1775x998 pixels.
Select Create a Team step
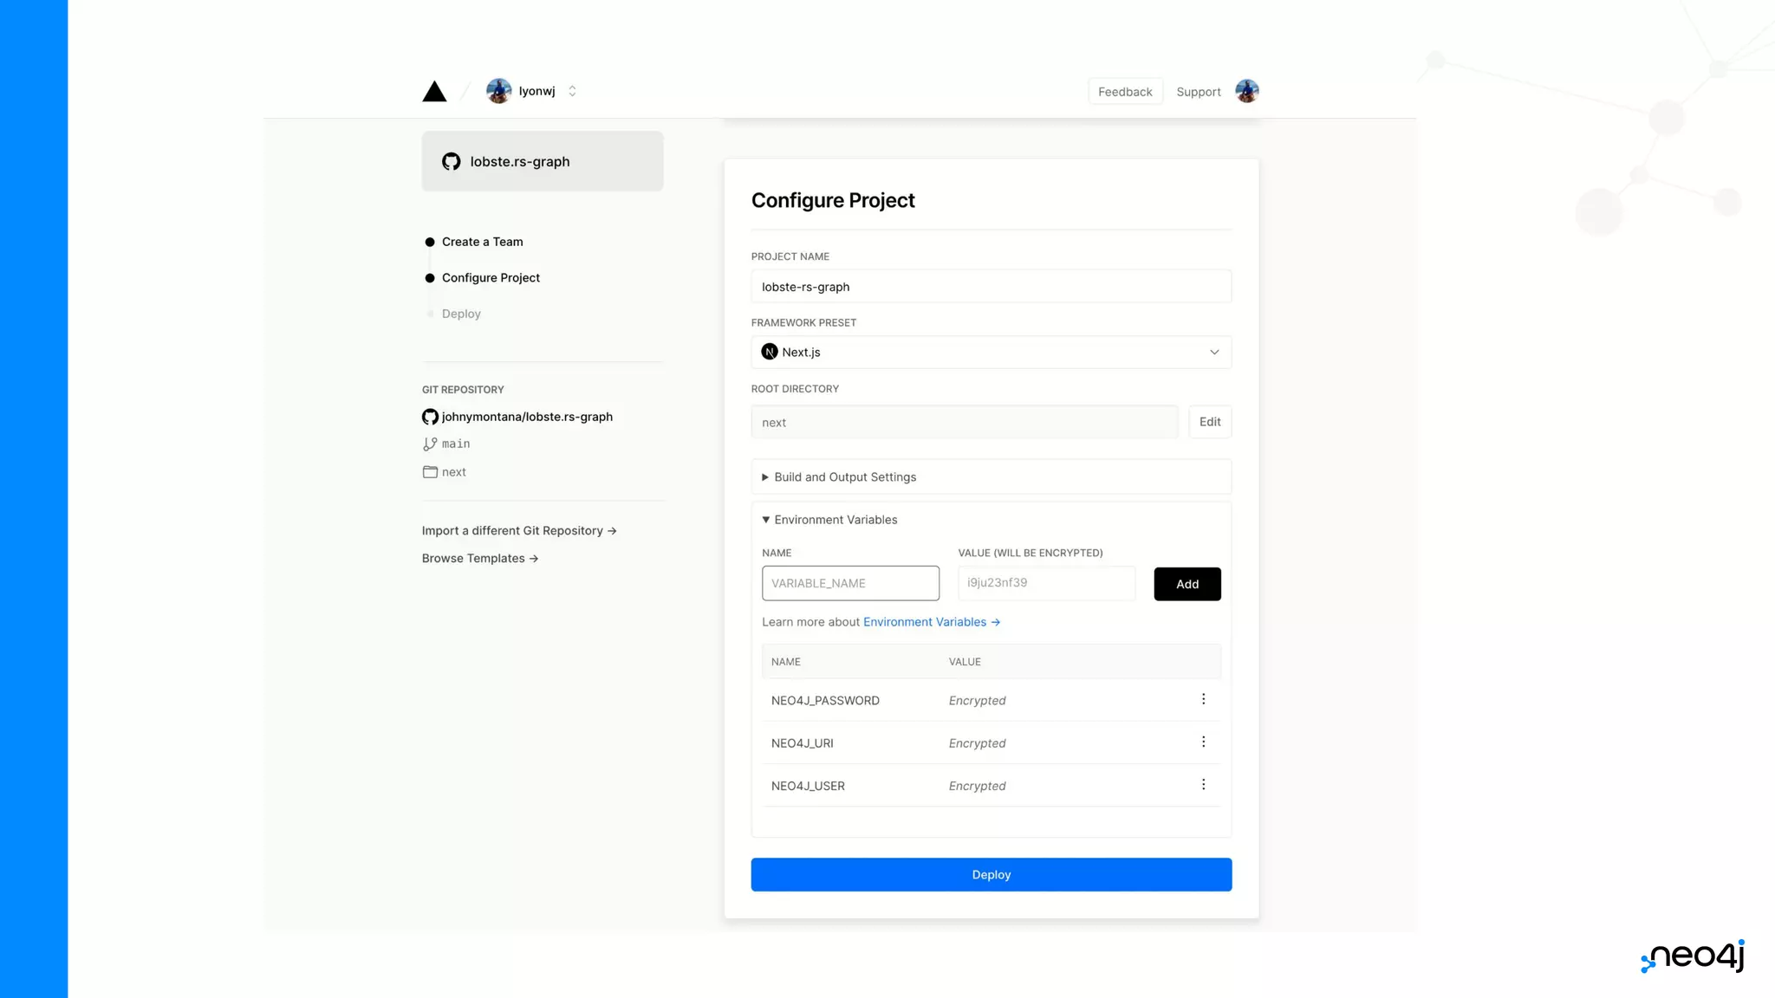(482, 242)
